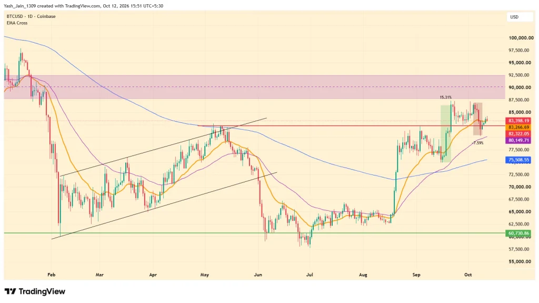
Task: Click the 83,266.69 orange EMA price tag
Action: click(518, 128)
